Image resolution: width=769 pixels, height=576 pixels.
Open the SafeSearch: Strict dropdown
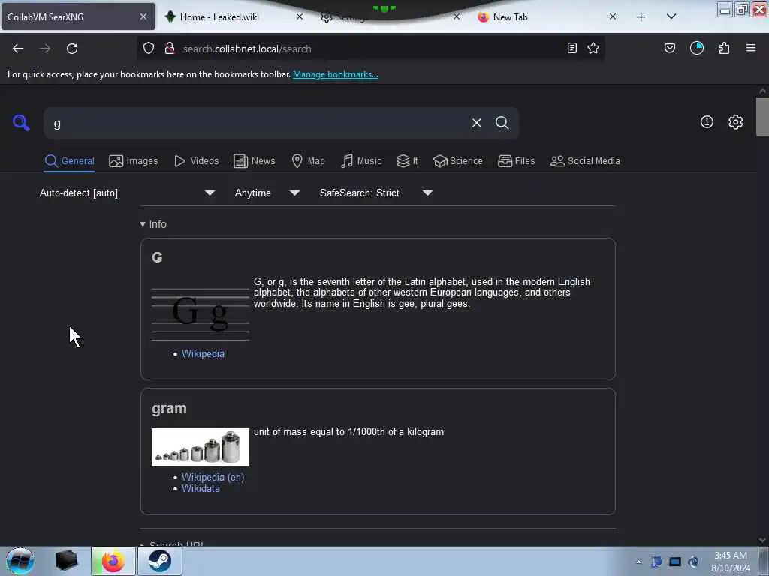tap(375, 193)
